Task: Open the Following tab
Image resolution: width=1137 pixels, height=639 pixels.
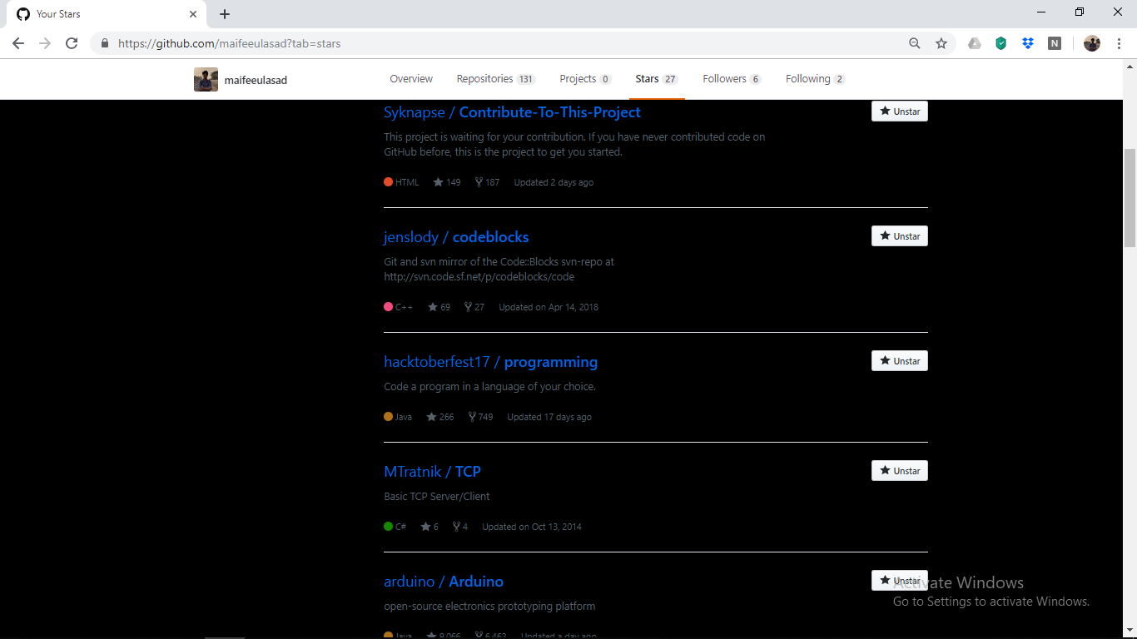Action: pos(815,79)
